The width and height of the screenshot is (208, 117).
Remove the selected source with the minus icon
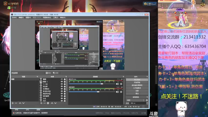[44, 103]
